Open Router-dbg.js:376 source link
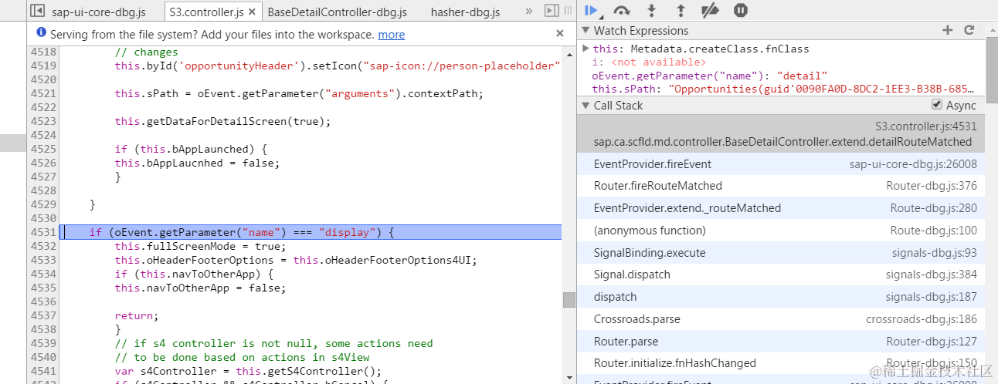The height and width of the screenshot is (384, 998). 932,186
